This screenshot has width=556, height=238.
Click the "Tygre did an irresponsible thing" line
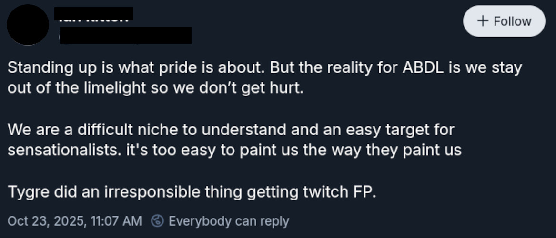[192, 192]
